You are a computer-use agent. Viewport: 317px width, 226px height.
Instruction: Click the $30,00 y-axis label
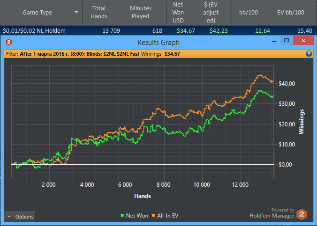point(287,104)
